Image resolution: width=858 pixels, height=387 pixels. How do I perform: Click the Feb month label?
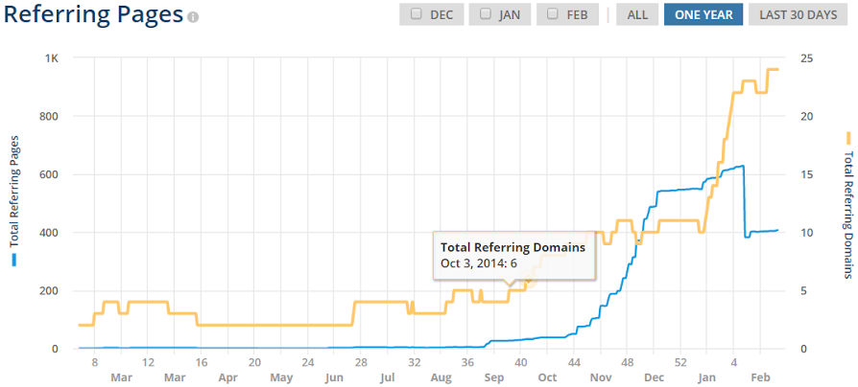pos(761,377)
